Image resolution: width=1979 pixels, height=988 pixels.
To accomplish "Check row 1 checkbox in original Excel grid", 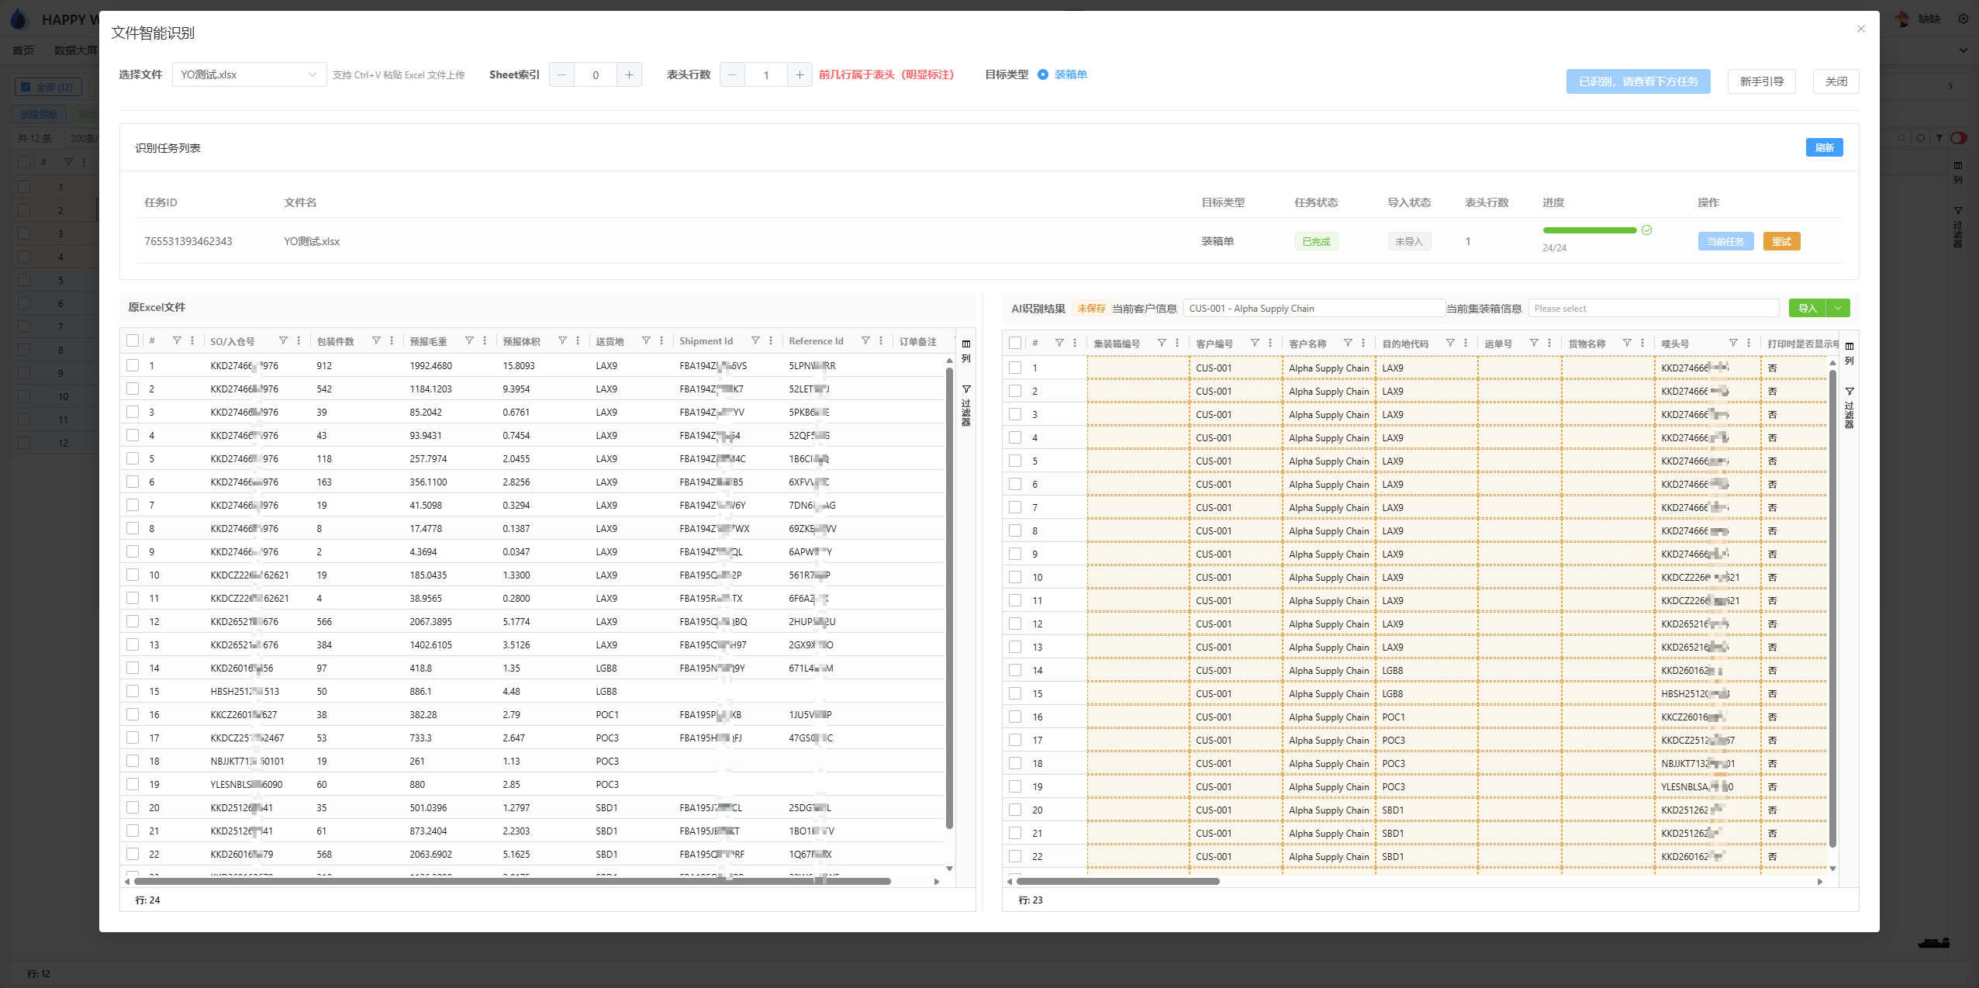I will coord(133,365).
